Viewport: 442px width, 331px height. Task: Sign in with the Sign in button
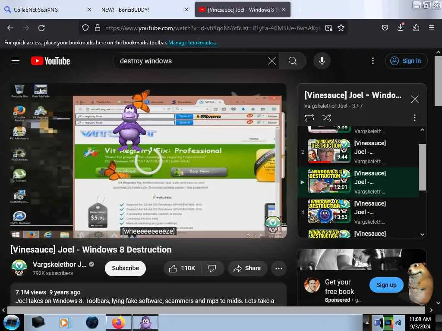coord(406,61)
